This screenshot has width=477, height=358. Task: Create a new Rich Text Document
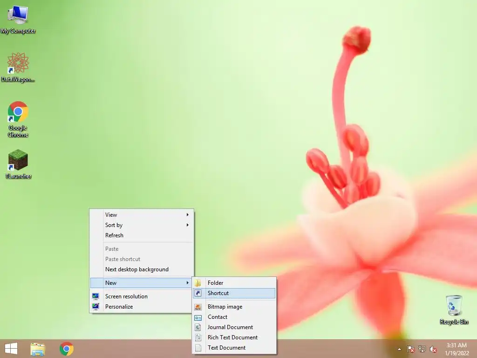[x=234, y=337]
